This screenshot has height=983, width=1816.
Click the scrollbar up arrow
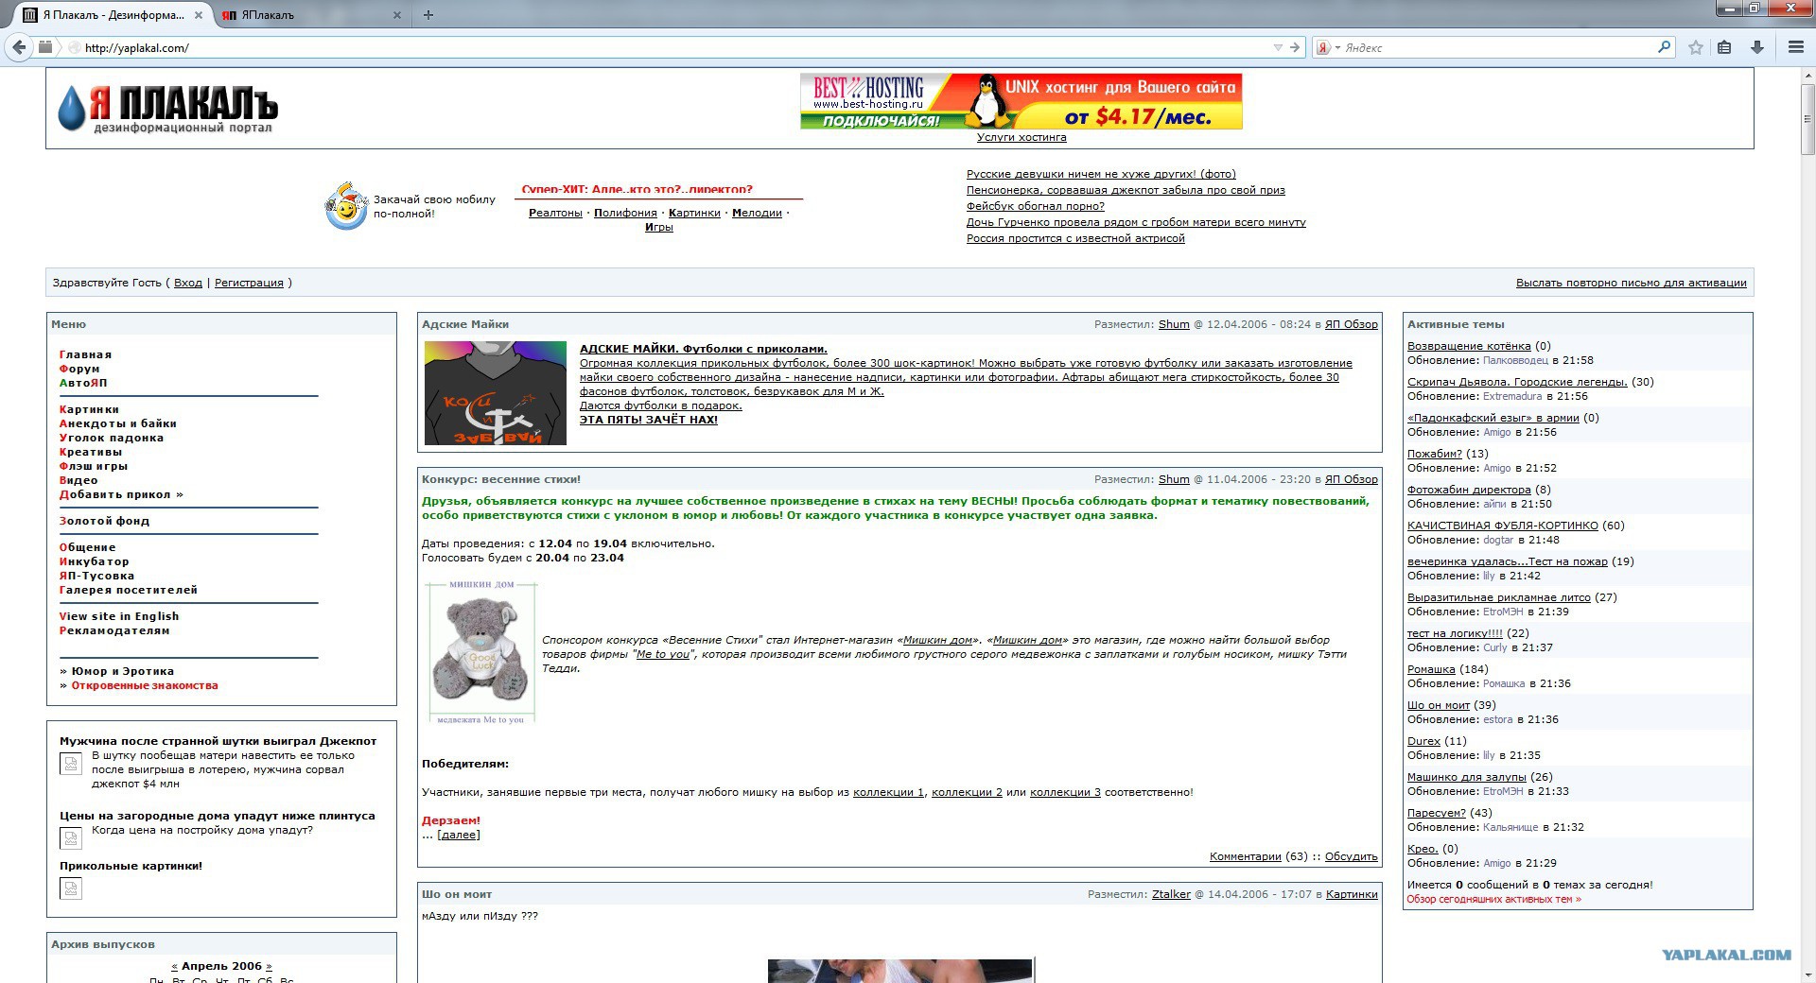tap(1807, 75)
